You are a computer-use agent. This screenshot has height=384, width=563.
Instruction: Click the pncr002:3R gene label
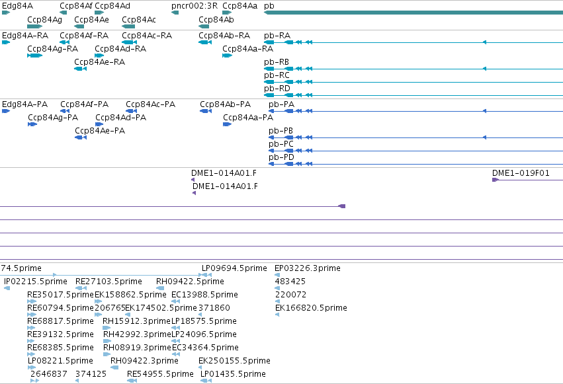point(195,6)
